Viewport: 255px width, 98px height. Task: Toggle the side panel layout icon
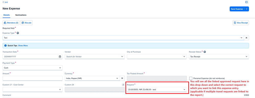(x=247, y=2)
